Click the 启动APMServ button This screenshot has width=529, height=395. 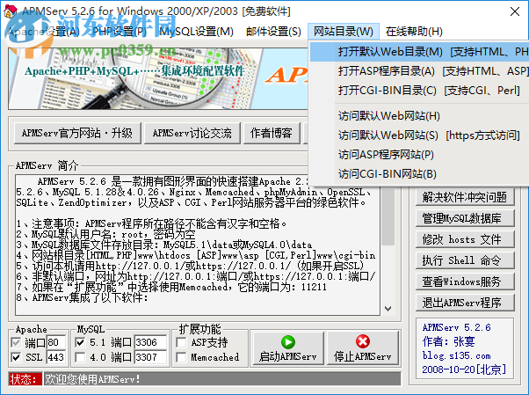coord(288,348)
